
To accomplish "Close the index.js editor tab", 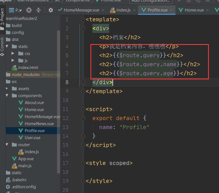I will (134, 10).
